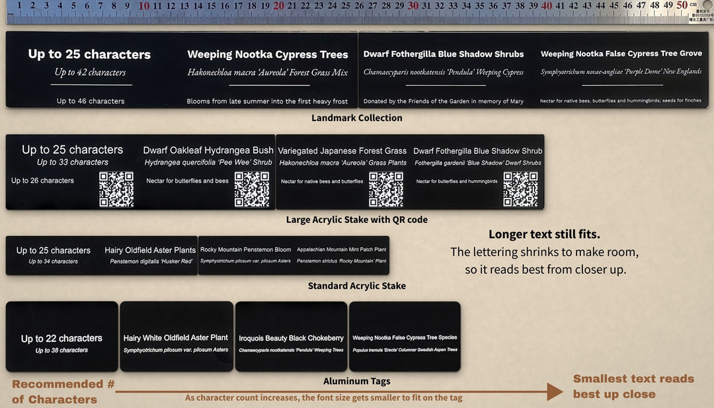Select the 'Rocky Mountain Penstemon Bloom' title
Image resolution: width=714 pixels, height=408 pixels.
pyautogui.click(x=246, y=249)
